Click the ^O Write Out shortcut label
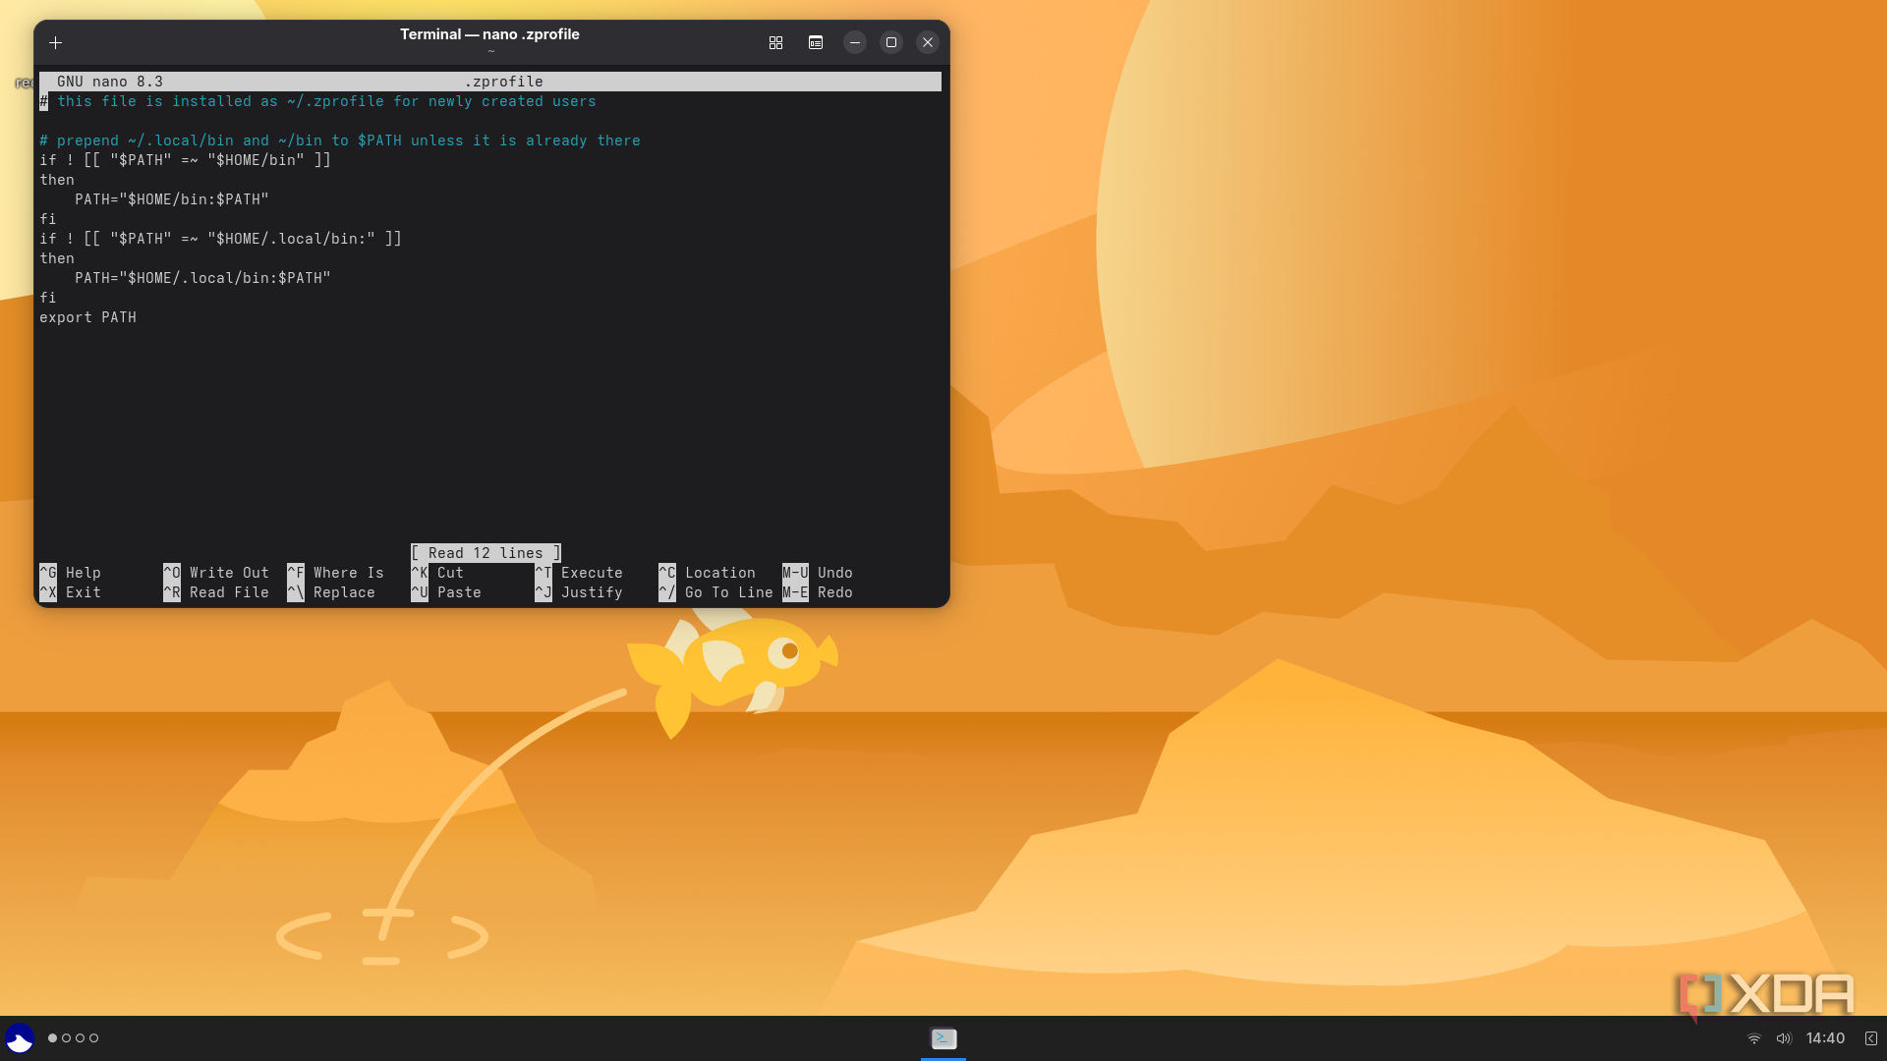This screenshot has width=1887, height=1061. (x=216, y=573)
